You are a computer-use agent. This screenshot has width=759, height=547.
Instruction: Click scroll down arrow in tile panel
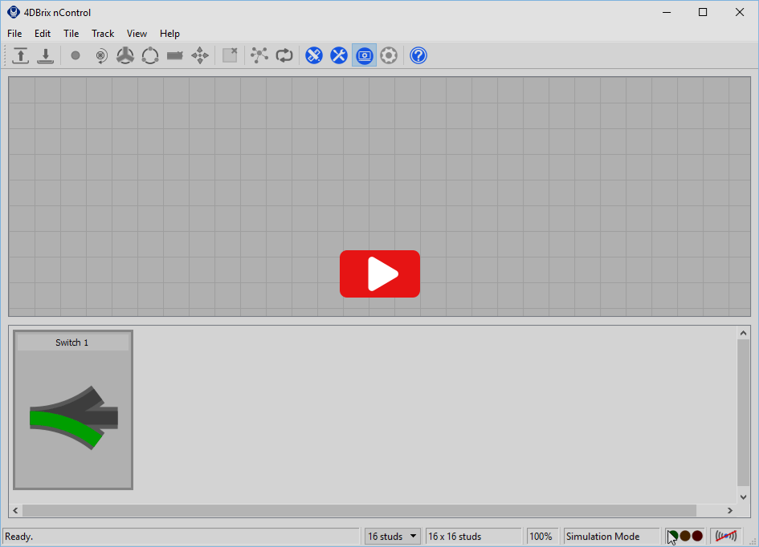(x=743, y=495)
